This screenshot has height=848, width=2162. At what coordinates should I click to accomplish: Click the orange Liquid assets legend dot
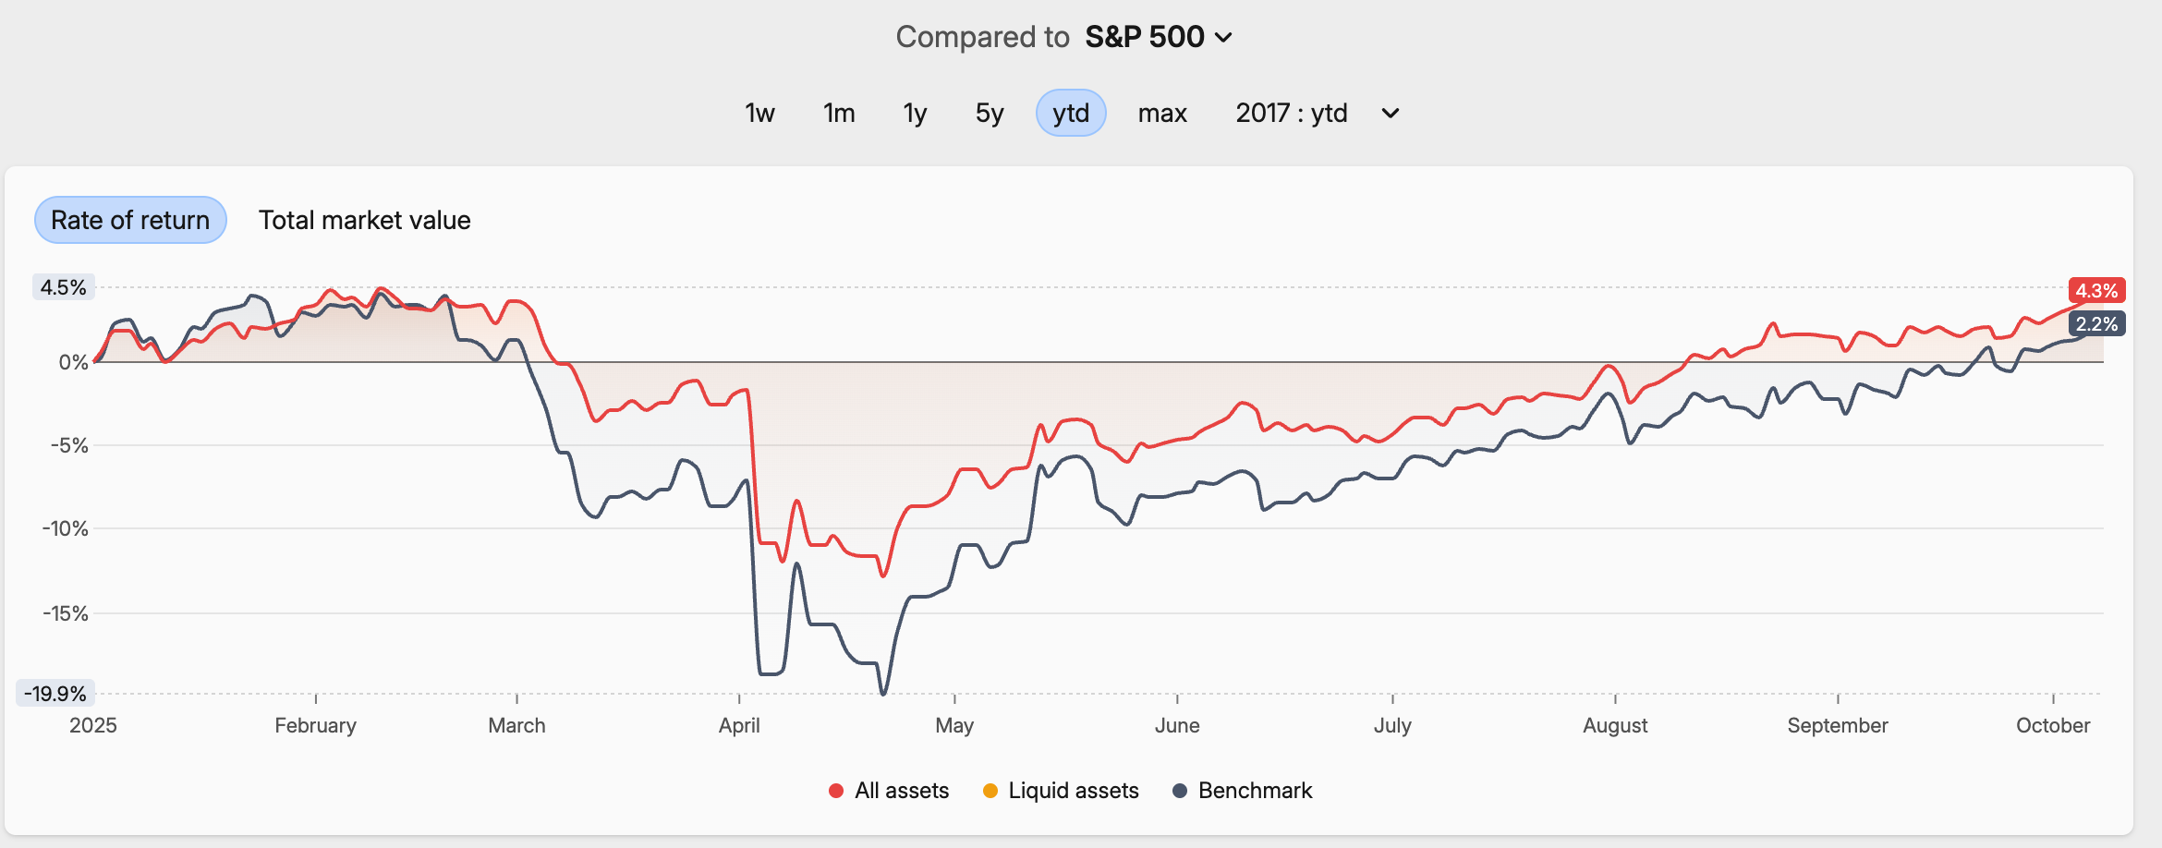pyautogui.click(x=990, y=791)
